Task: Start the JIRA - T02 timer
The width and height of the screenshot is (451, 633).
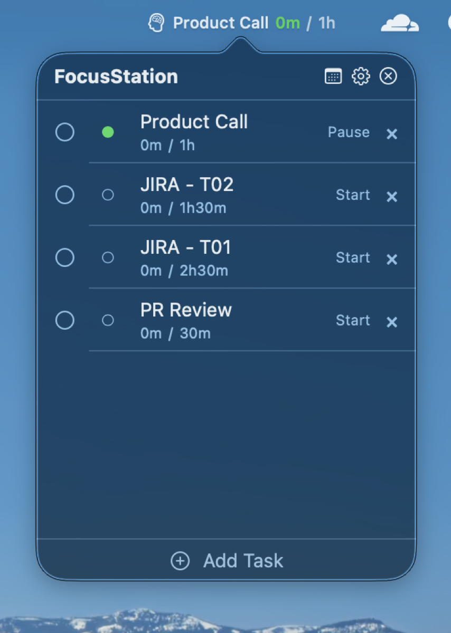Action: pyautogui.click(x=353, y=195)
